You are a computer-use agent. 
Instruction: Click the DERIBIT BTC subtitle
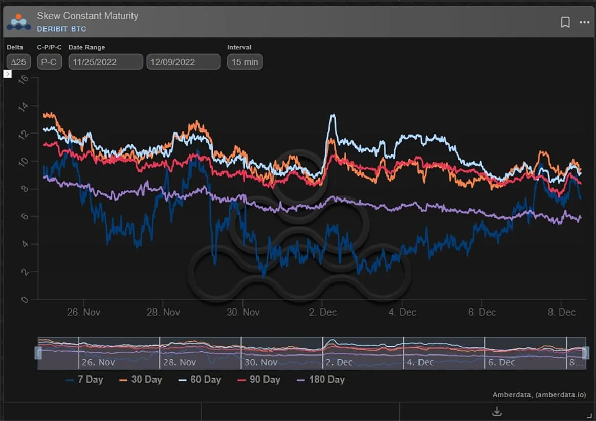tap(61, 29)
